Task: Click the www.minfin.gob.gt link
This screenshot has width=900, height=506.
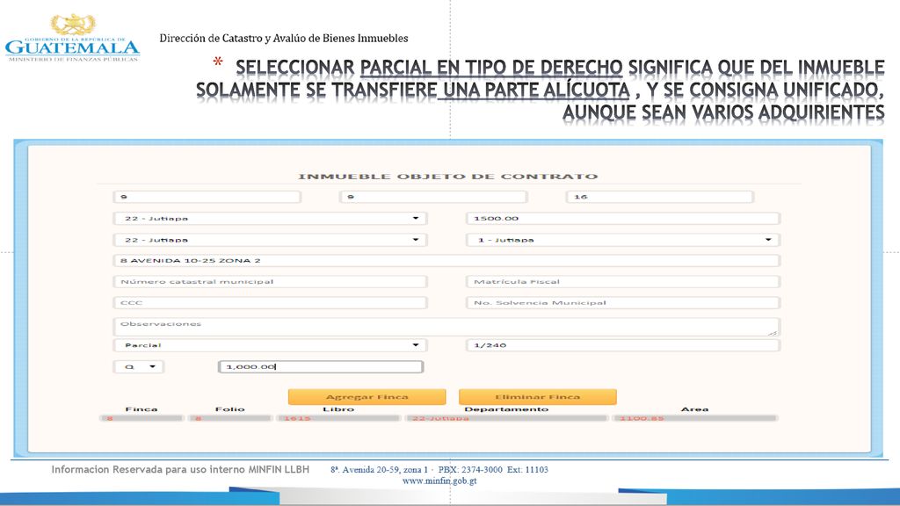Action: tap(439, 481)
